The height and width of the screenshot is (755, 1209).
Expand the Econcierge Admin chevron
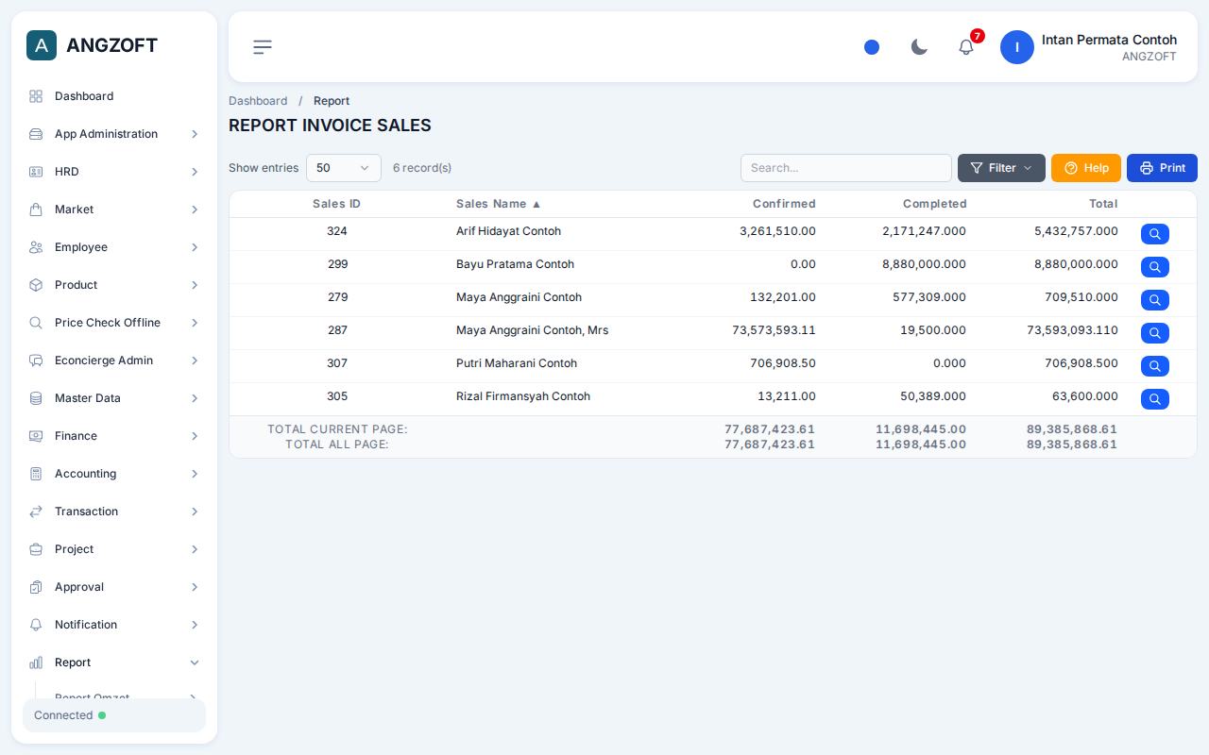pyautogui.click(x=195, y=361)
